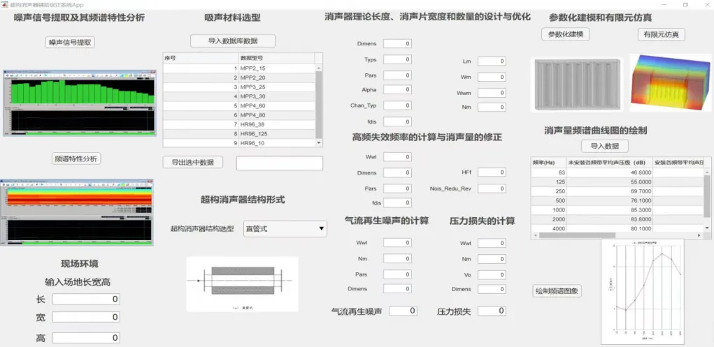The image size is (714, 347).
Task: Click 导入数据 button above frequency table
Action: [605, 146]
